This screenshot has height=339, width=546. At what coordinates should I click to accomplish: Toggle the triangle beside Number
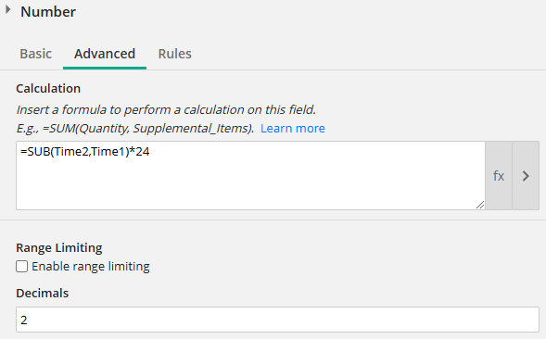[8, 10]
